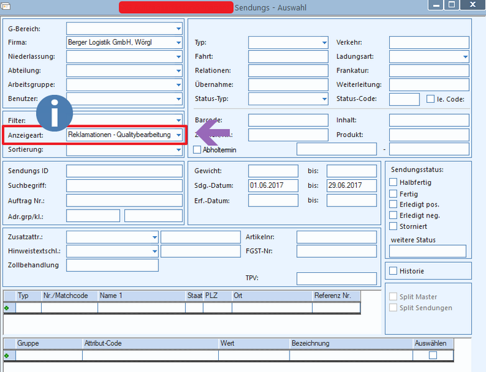The image size is (486, 372).
Task: Click the Übernahme input field
Action: pyautogui.click(x=288, y=85)
